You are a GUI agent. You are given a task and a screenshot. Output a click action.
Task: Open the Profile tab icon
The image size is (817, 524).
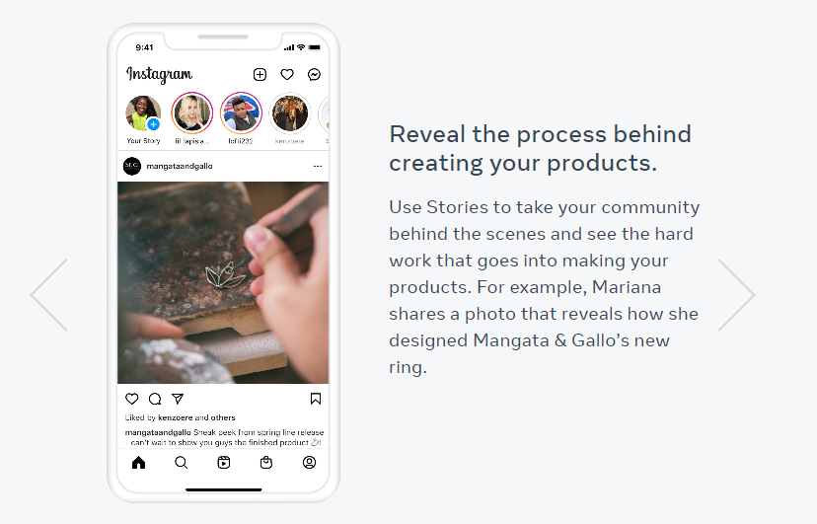[309, 462]
